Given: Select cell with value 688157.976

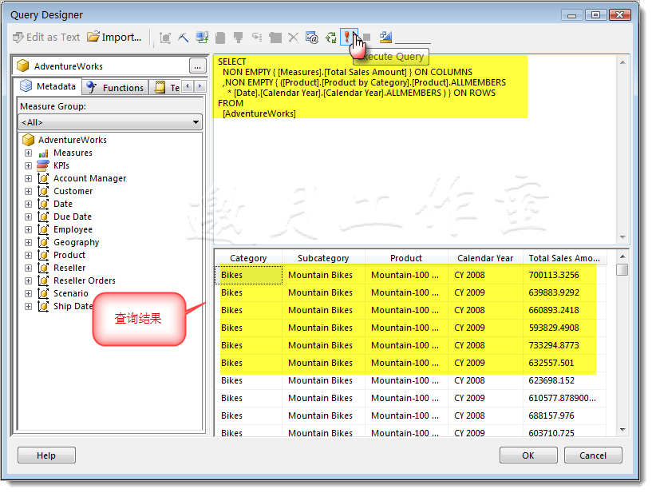Looking at the screenshot, I should pos(564,415).
